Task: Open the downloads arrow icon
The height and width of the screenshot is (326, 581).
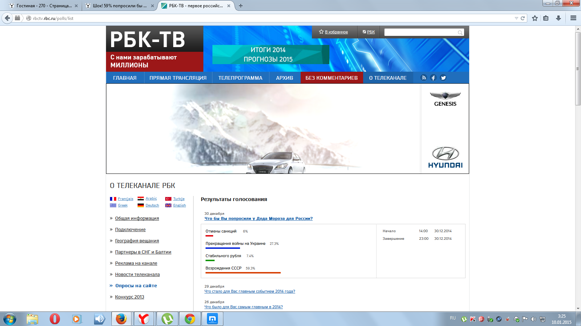Action: (558, 18)
